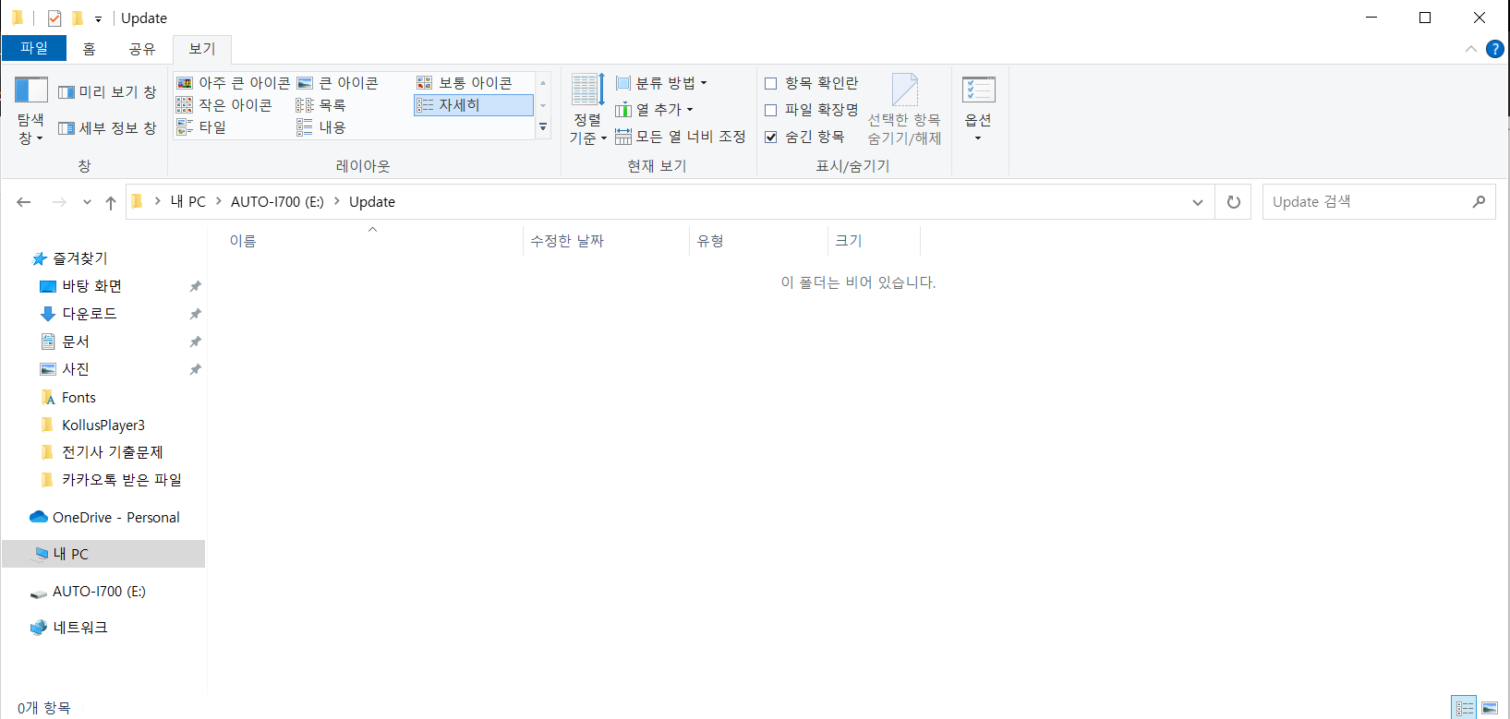Switch to the 홈 (Home) ribbon tab
This screenshot has width=1510, height=719.
89,49
